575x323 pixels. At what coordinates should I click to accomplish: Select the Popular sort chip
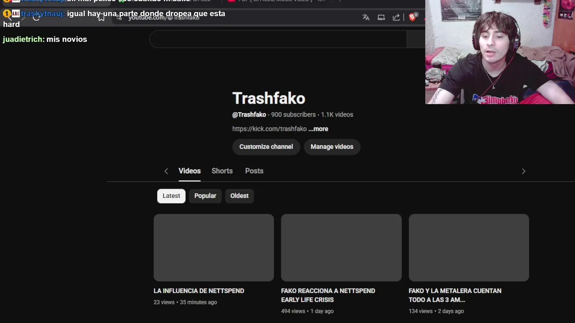(205, 196)
